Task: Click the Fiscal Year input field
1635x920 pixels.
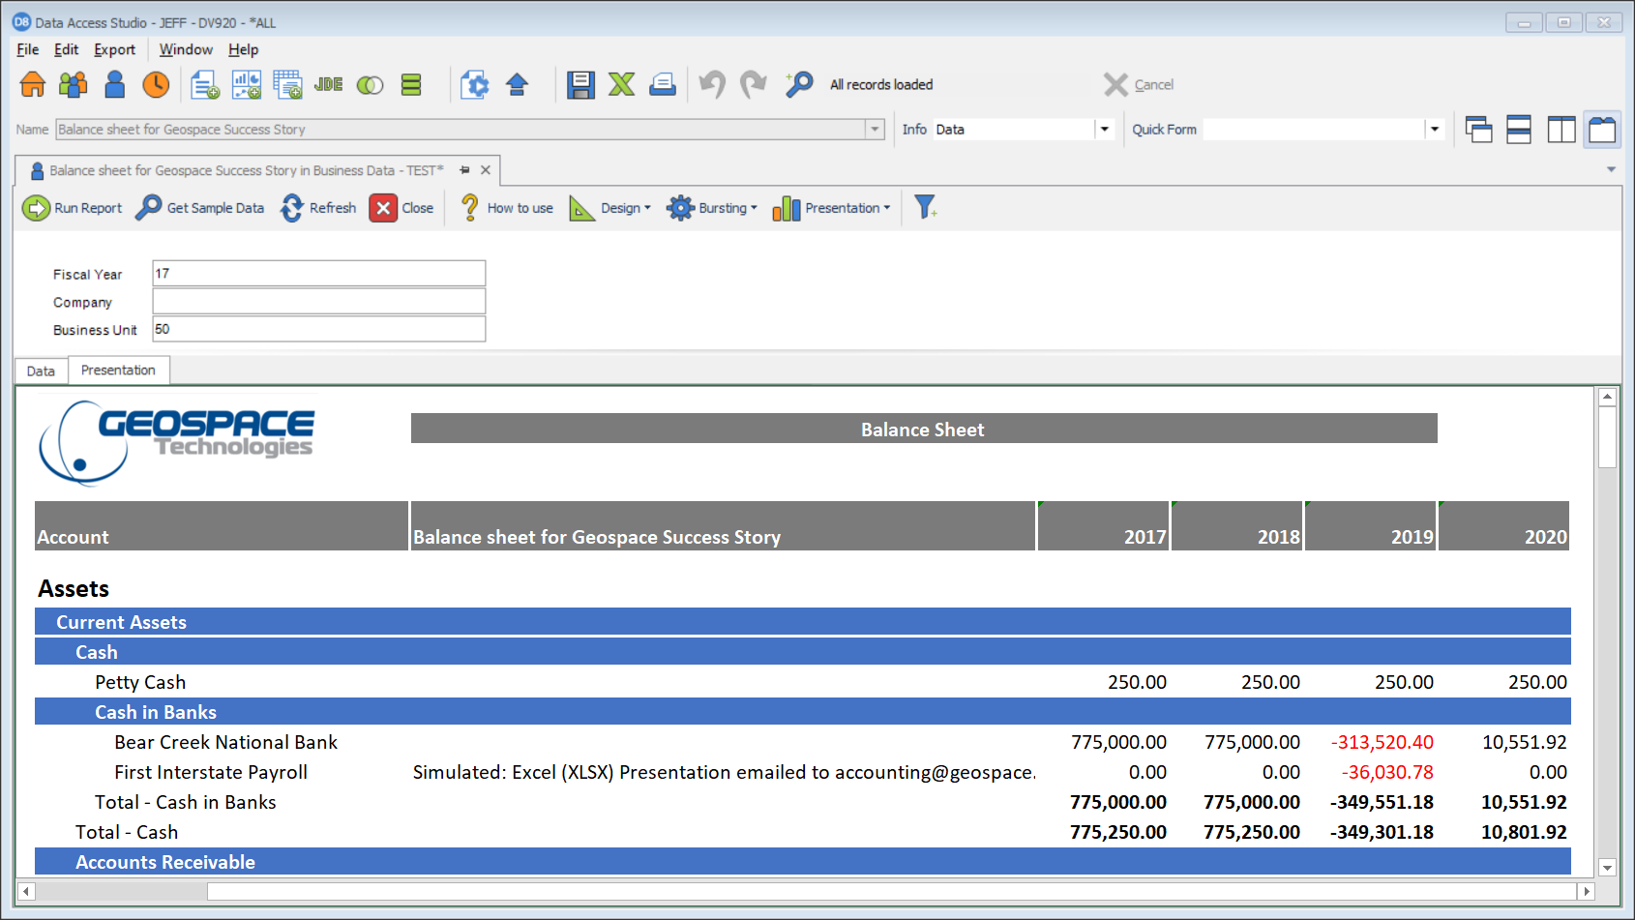Action: click(x=318, y=273)
